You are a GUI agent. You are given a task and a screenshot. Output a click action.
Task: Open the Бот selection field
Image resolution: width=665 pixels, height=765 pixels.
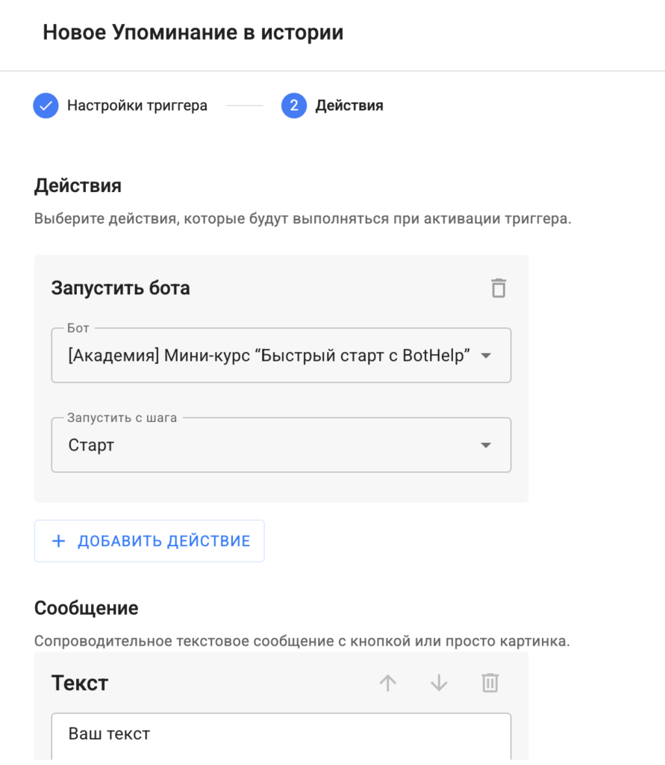click(x=269, y=356)
